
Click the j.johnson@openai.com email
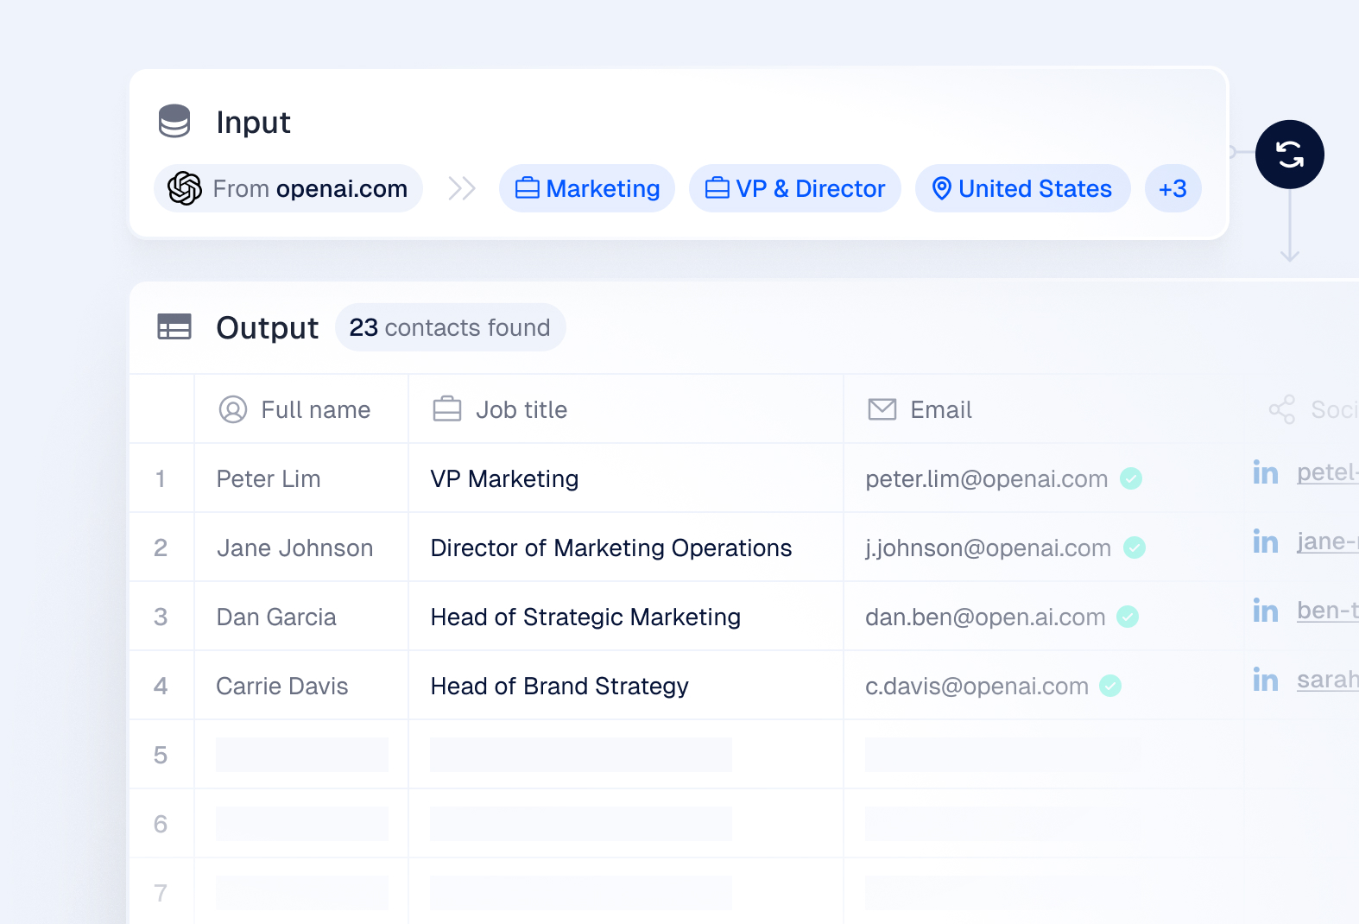click(x=989, y=547)
